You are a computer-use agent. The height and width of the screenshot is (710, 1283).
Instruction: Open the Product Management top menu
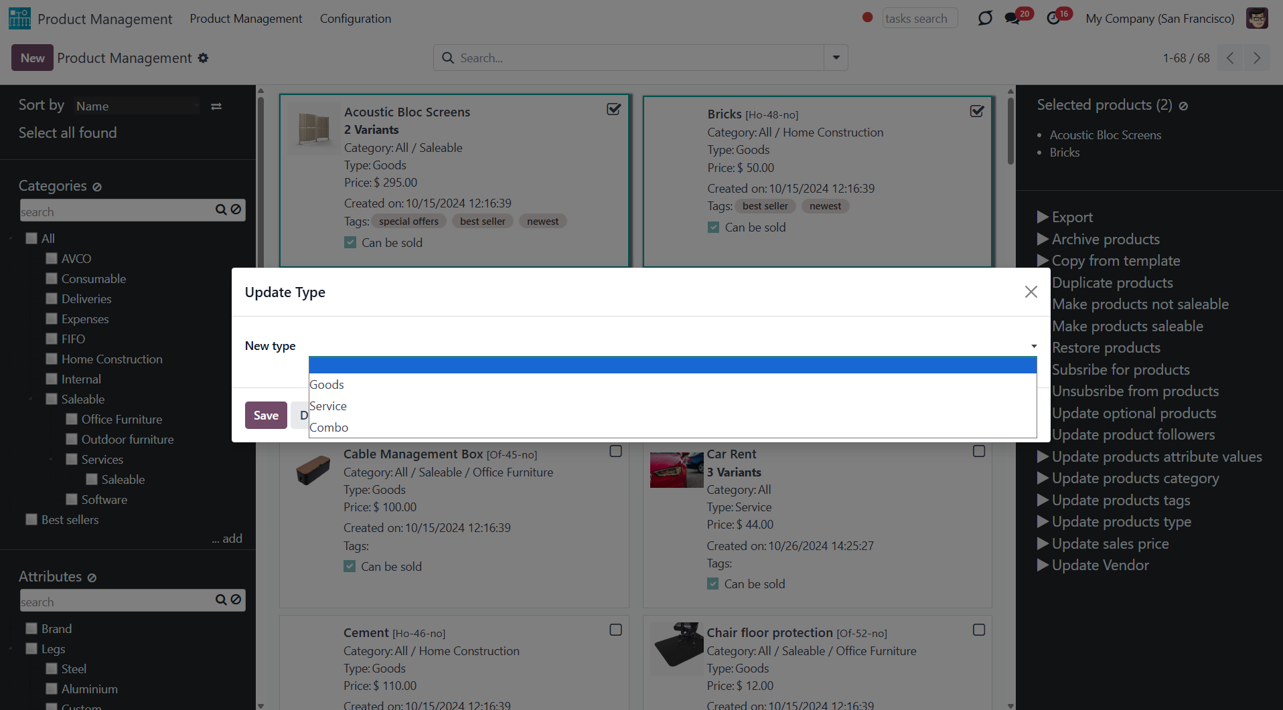(246, 19)
